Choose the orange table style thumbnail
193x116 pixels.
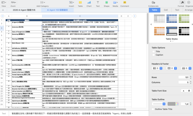[160, 31]
